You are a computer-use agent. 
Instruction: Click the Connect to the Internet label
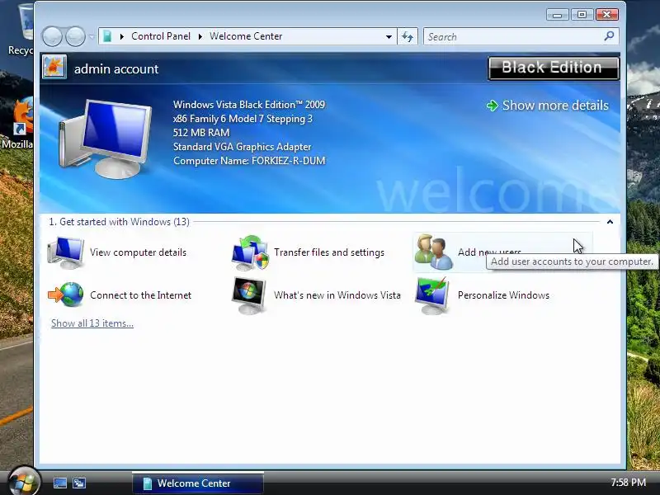pos(140,295)
